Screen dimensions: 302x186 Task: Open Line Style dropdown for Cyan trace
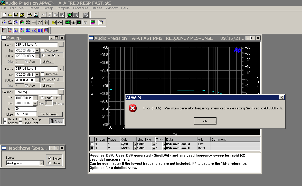coord(154,144)
